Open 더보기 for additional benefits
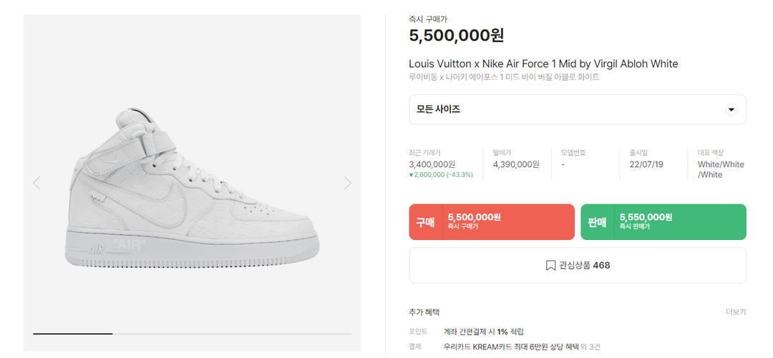 click(x=735, y=312)
